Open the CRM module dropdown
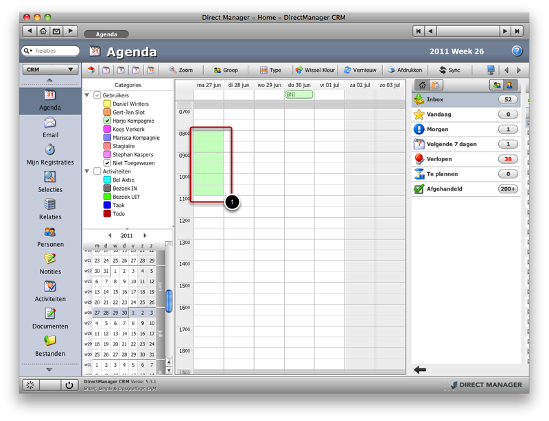549x421 pixels. click(x=49, y=70)
